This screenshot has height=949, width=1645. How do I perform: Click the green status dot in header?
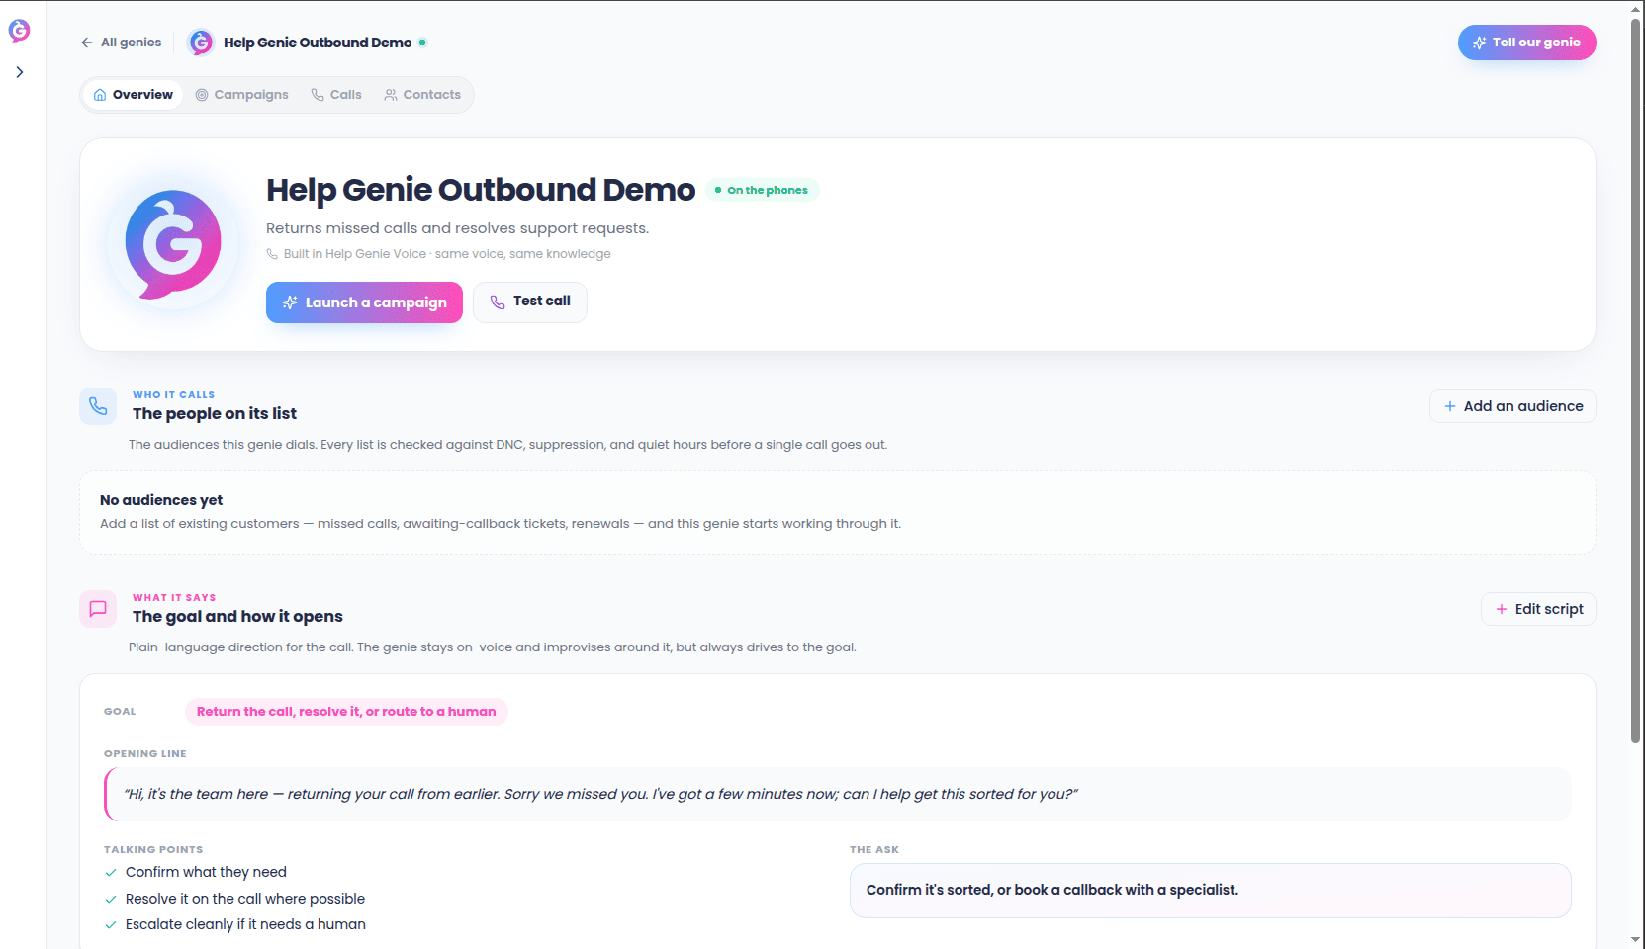tap(422, 43)
